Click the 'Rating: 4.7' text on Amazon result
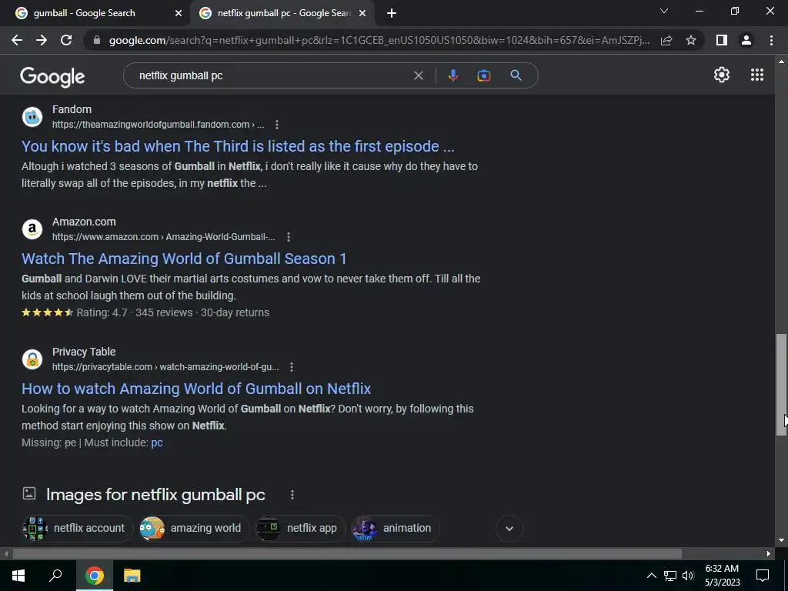 point(102,312)
